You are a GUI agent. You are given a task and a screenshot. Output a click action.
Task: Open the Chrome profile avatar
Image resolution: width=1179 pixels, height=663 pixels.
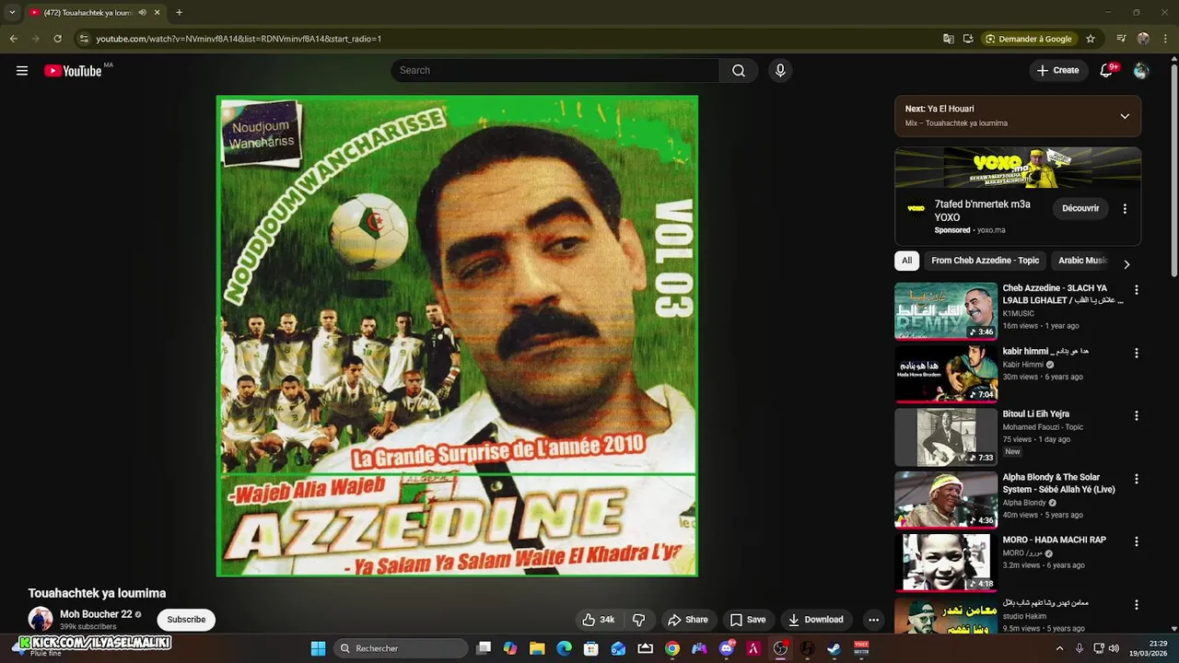click(x=1143, y=39)
